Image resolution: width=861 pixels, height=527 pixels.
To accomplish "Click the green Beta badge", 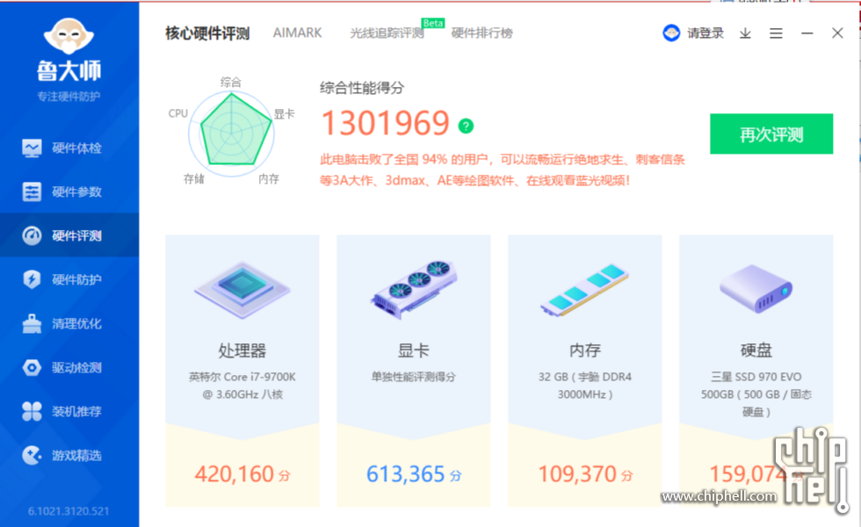I will click(x=432, y=23).
